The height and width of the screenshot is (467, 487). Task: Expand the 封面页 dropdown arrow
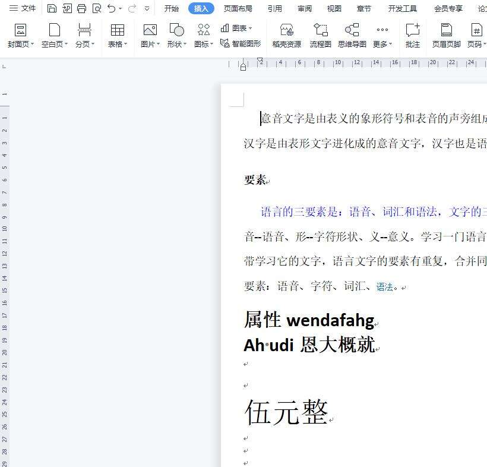pos(32,44)
